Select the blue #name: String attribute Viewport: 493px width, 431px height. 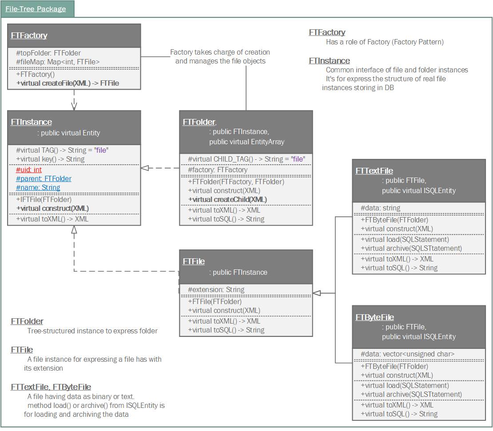point(38,187)
